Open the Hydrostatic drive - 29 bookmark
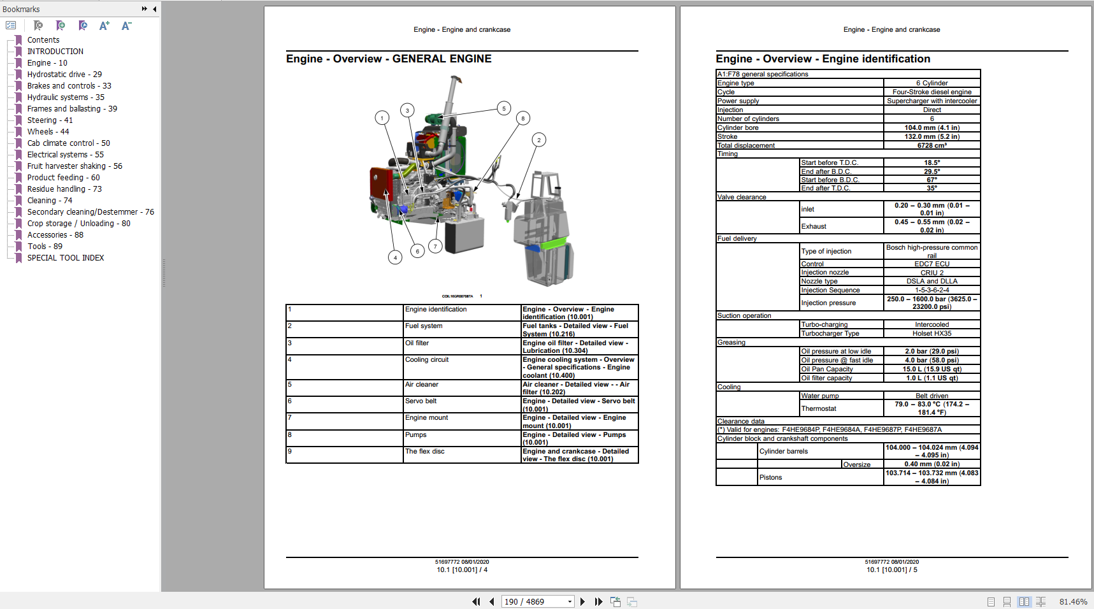The height and width of the screenshot is (609, 1094). pyautogui.click(x=64, y=74)
